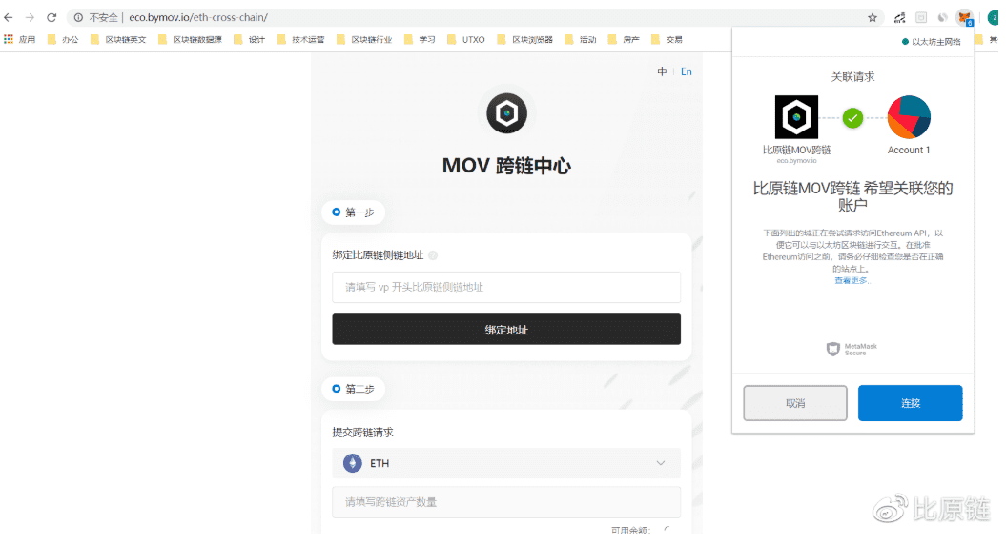Focus the vp sidechain address input field
This screenshot has width=1006, height=546.
[x=506, y=287]
